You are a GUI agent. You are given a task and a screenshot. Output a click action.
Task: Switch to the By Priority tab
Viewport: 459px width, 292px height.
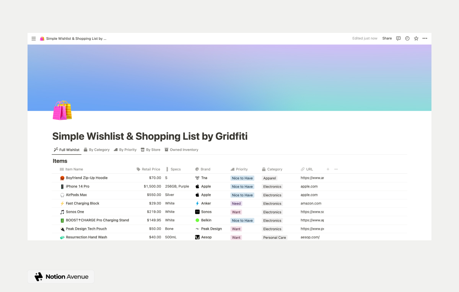tap(125, 150)
